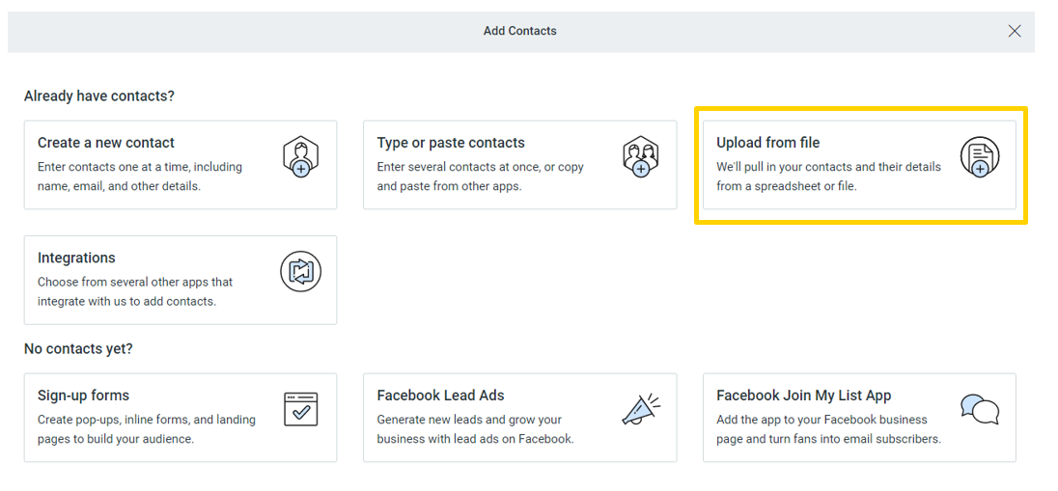Click the Integrations sync arrows icon
Screen dimensions: 1058x491
(300, 271)
